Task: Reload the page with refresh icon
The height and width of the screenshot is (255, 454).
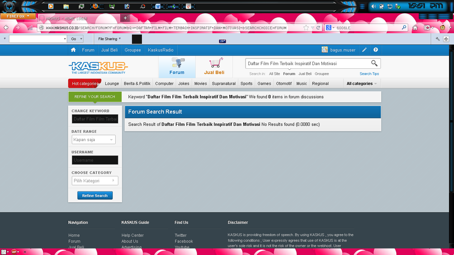Action: (318, 28)
